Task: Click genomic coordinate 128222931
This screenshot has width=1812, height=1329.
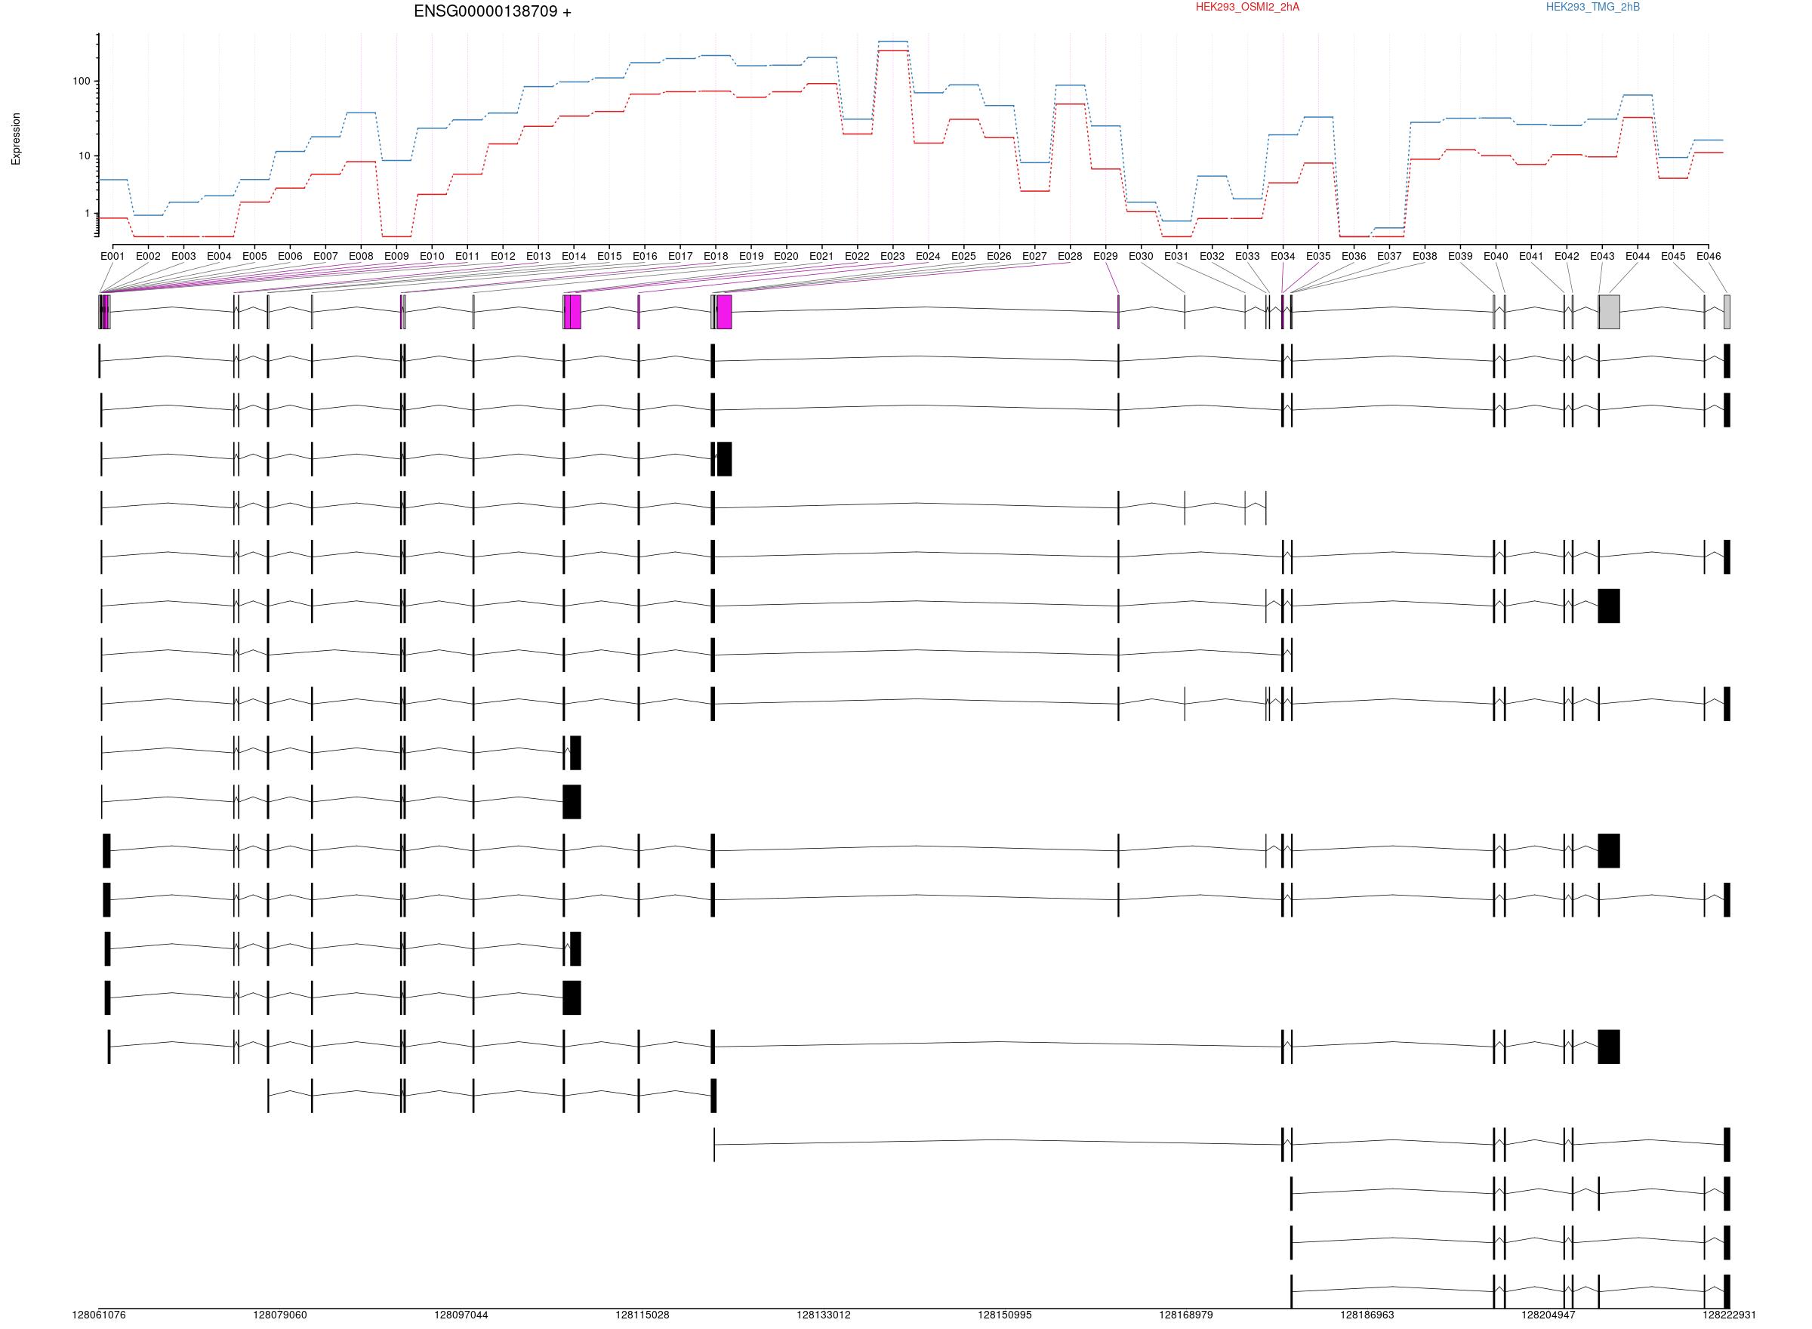Action: pyautogui.click(x=1729, y=1315)
